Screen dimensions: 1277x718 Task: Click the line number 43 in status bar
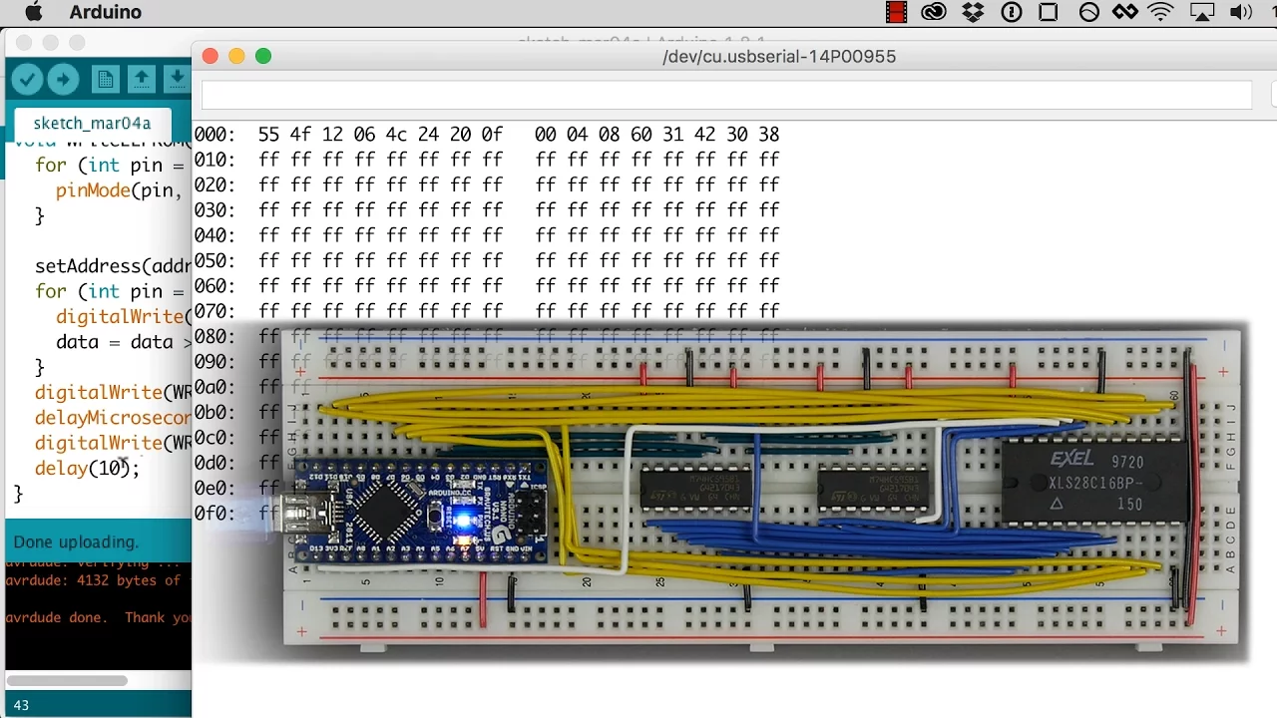pyautogui.click(x=21, y=705)
